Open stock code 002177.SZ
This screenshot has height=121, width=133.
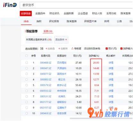pyautogui.click(x=46, y=102)
